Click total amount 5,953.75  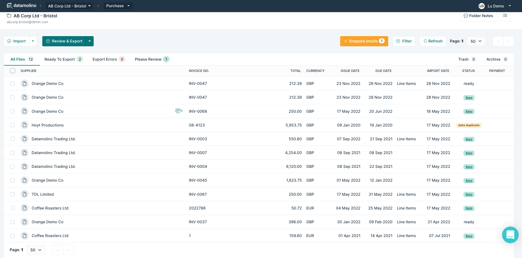294,125
